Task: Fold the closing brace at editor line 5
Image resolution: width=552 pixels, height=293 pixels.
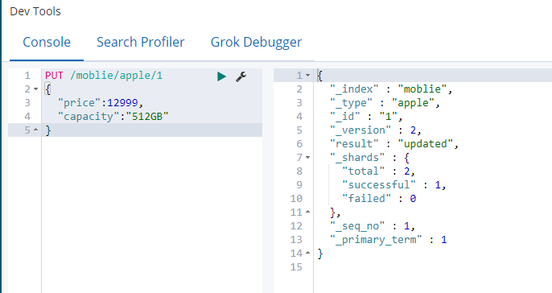Action: (x=35, y=130)
